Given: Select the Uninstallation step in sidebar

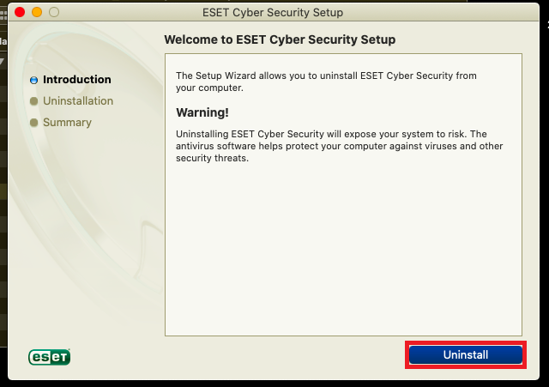Looking at the screenshot, I should [78, 101].
